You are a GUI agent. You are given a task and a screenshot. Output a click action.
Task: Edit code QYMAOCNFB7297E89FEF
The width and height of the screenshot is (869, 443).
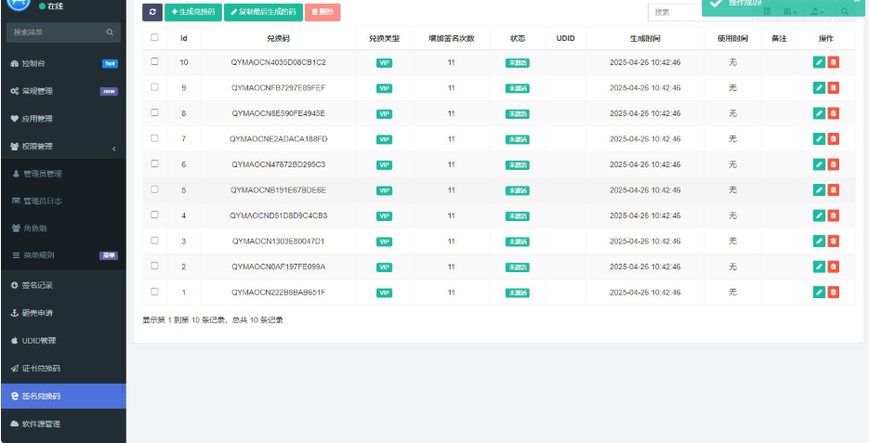[819, 87]
